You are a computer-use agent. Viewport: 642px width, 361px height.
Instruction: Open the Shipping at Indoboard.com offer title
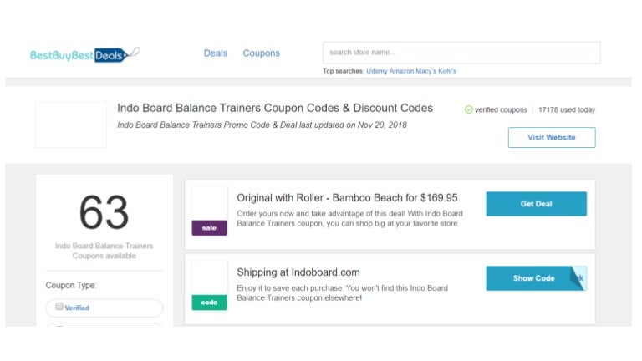298,272
